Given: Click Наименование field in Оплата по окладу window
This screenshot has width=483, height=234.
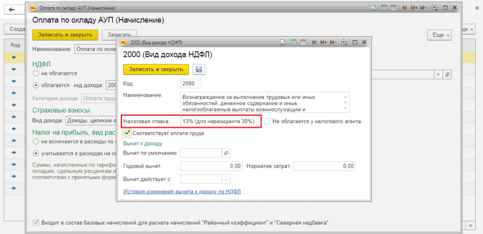Looking at the screenshot, I should click(95, 49).
